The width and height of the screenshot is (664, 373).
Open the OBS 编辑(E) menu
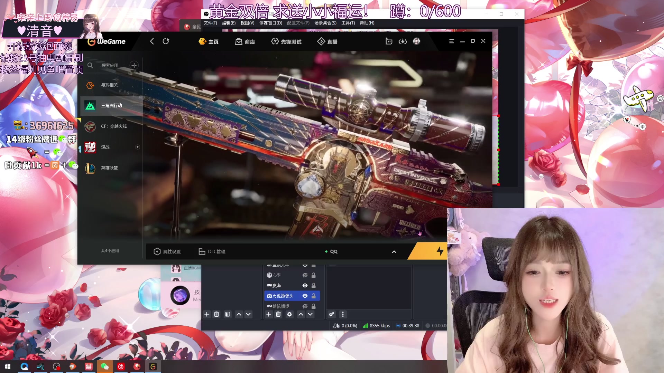pos(229,23)
